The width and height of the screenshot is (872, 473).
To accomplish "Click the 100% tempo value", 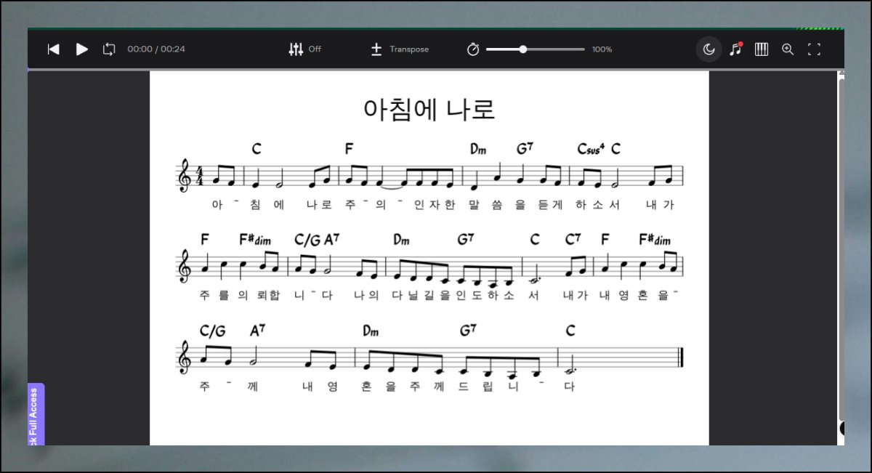I will (x=602, y=49).
